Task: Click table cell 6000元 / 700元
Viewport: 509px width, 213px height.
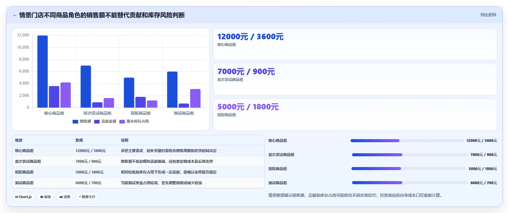Action: pyautogui.click(x=88, y=183)
